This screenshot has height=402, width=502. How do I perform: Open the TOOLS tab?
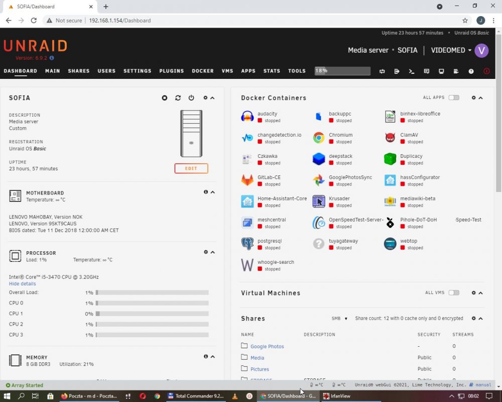point(297,71)
